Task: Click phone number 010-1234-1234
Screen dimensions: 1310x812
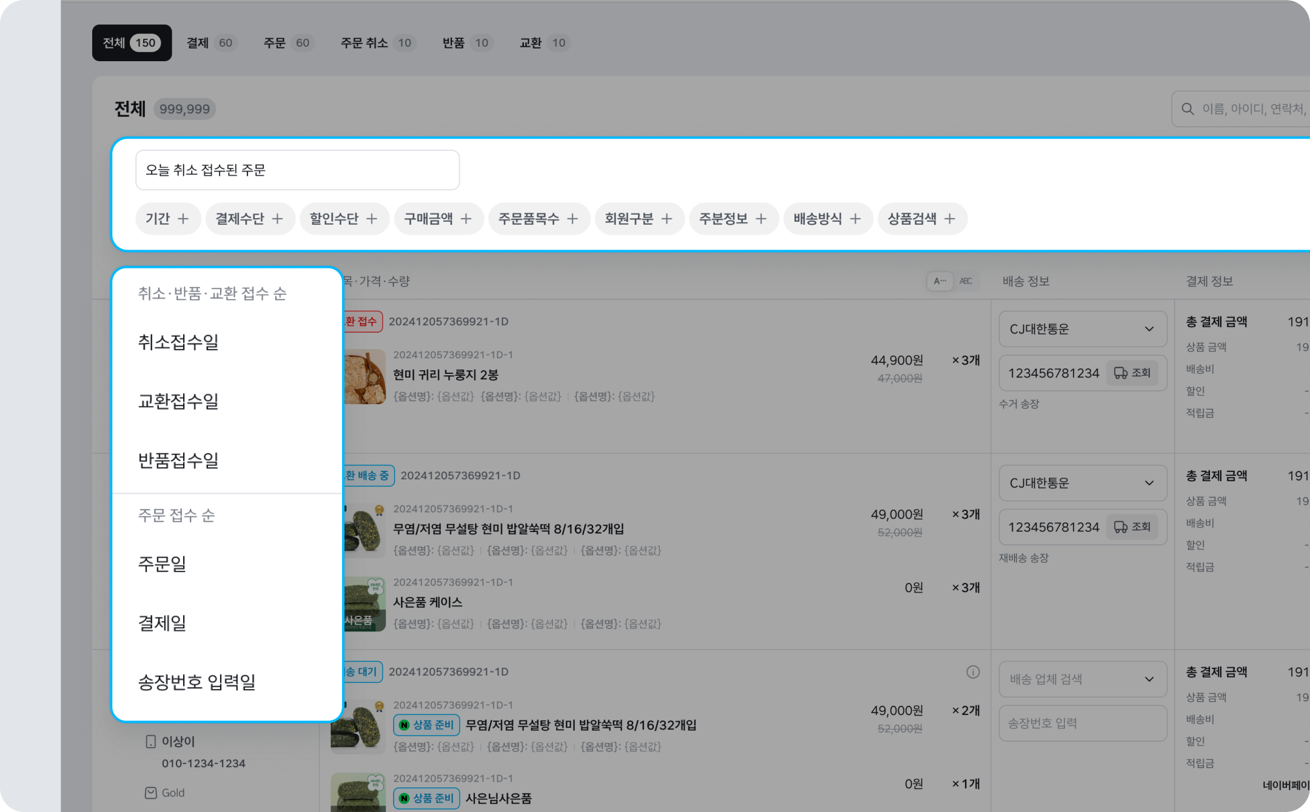Action: (204, 764)
